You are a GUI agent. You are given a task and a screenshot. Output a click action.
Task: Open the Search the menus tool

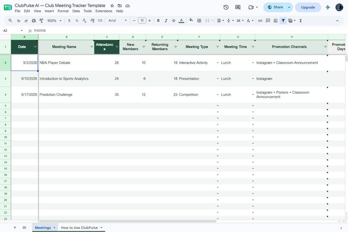[10, 21]
